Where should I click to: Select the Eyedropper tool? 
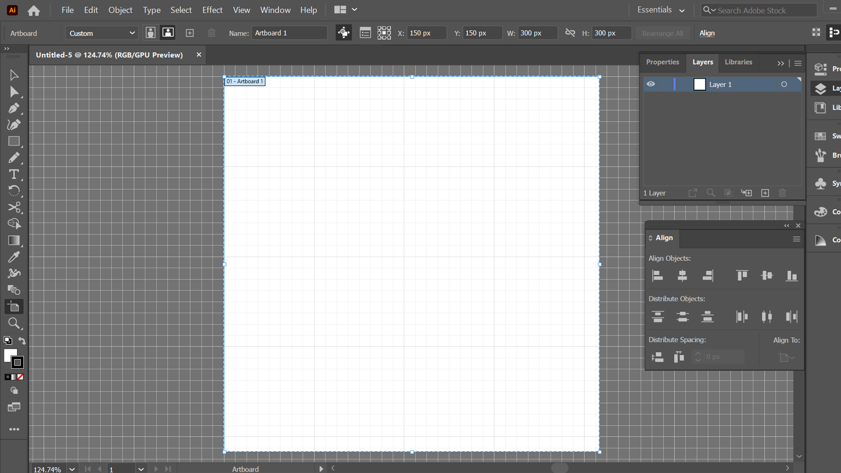[x=14, y=257]
